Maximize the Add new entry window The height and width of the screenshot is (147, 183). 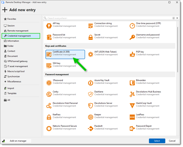tap(169, 2)
